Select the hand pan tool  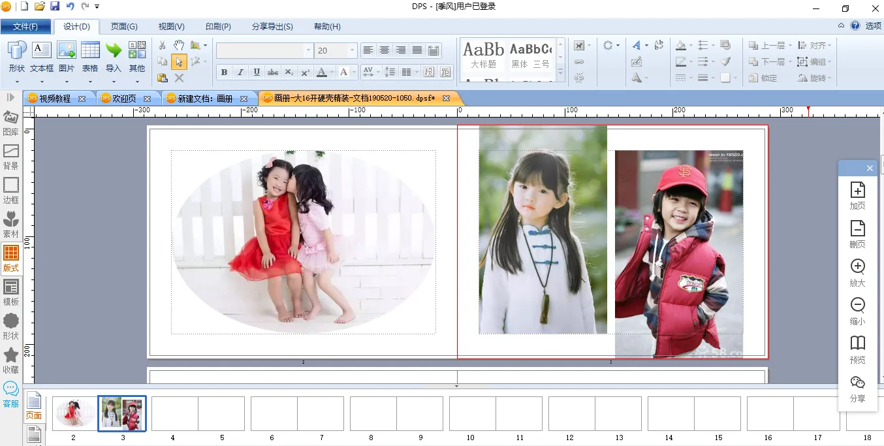[179, 45]
